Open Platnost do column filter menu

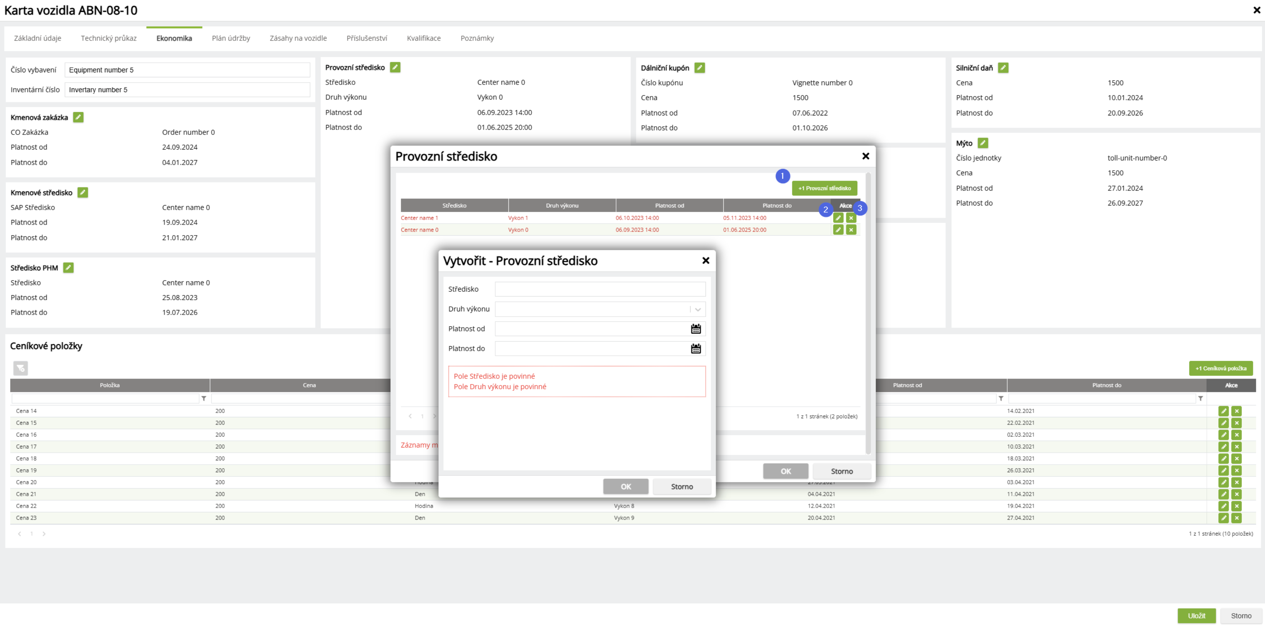click(1200, 399)
